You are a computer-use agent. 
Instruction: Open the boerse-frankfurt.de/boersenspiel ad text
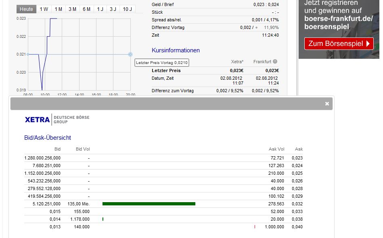pyautogui.click(x=339, y=23)
